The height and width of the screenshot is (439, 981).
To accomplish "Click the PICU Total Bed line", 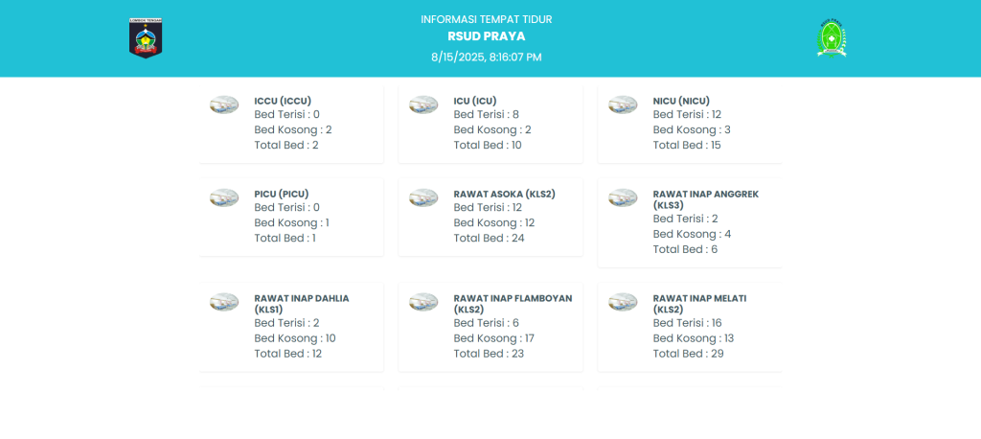I will (x=285, y=238).
